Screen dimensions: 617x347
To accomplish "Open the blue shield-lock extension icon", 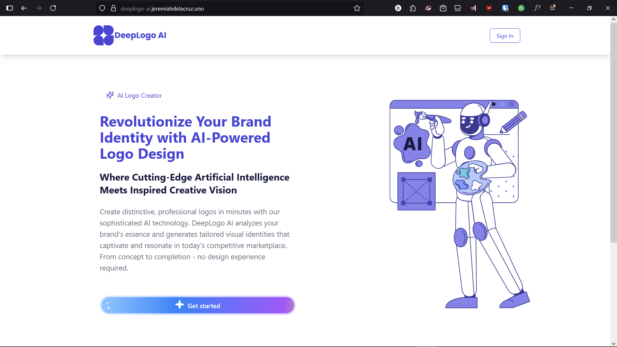I will pyautogui.click(x=505, y=8).
